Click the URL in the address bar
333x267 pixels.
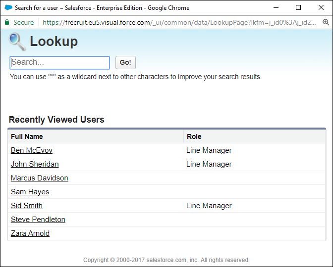(x=178, y=22)
